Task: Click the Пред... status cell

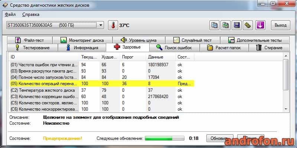Action: [184, 84]
